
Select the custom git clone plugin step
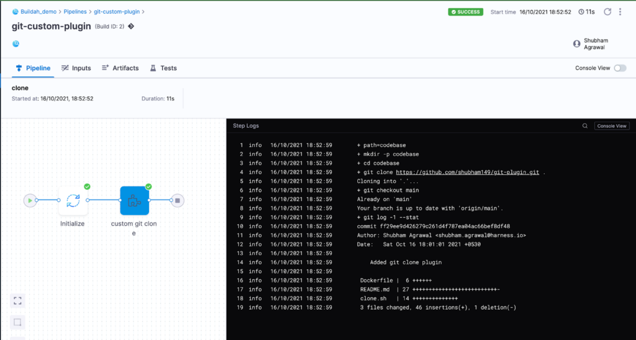click(135, 200)
